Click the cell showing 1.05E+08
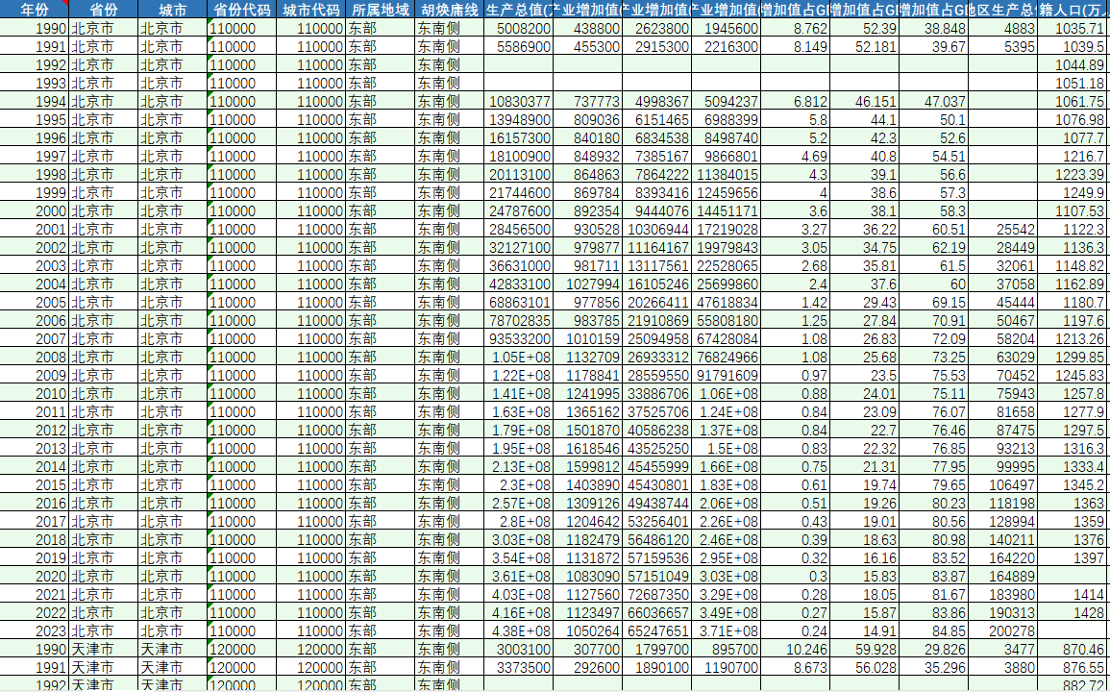The width and height of the screenshot is (1110, 692). click(x=518, y=358)
